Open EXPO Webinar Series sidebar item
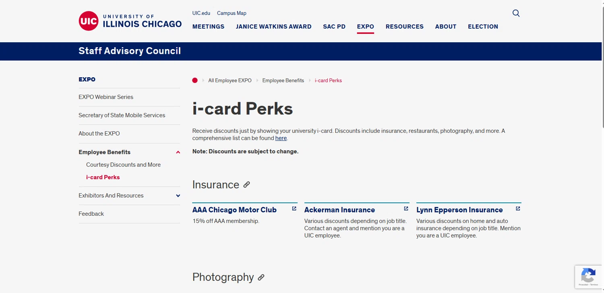The image size is (604, 293). coord(106,97)
